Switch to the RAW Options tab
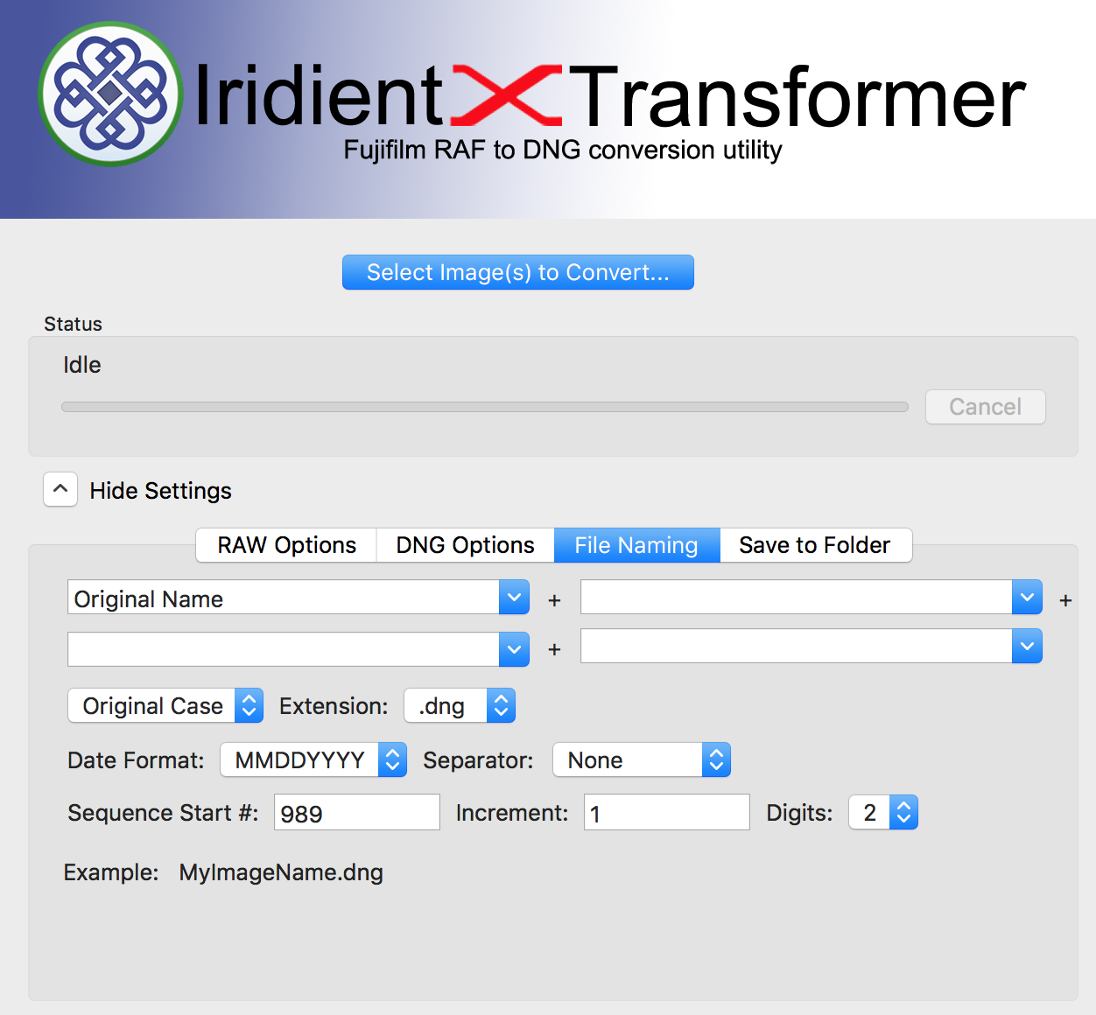Viewport: 1096px width, 1015px height. click(286, 545)
